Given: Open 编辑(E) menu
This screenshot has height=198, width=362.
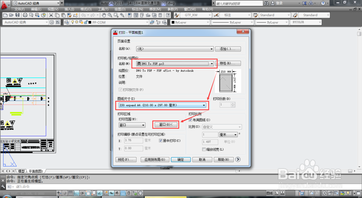Looking at the screenshot, I should 36,9.
